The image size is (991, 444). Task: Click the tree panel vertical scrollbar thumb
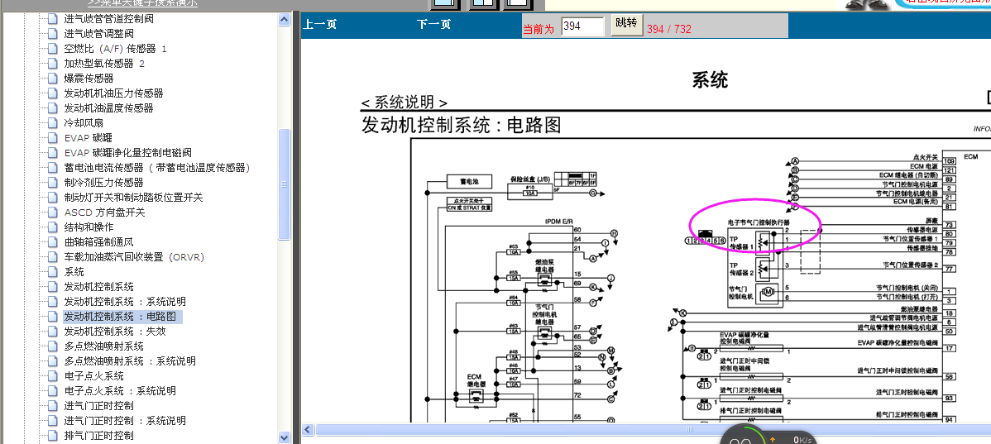[285, 184]
